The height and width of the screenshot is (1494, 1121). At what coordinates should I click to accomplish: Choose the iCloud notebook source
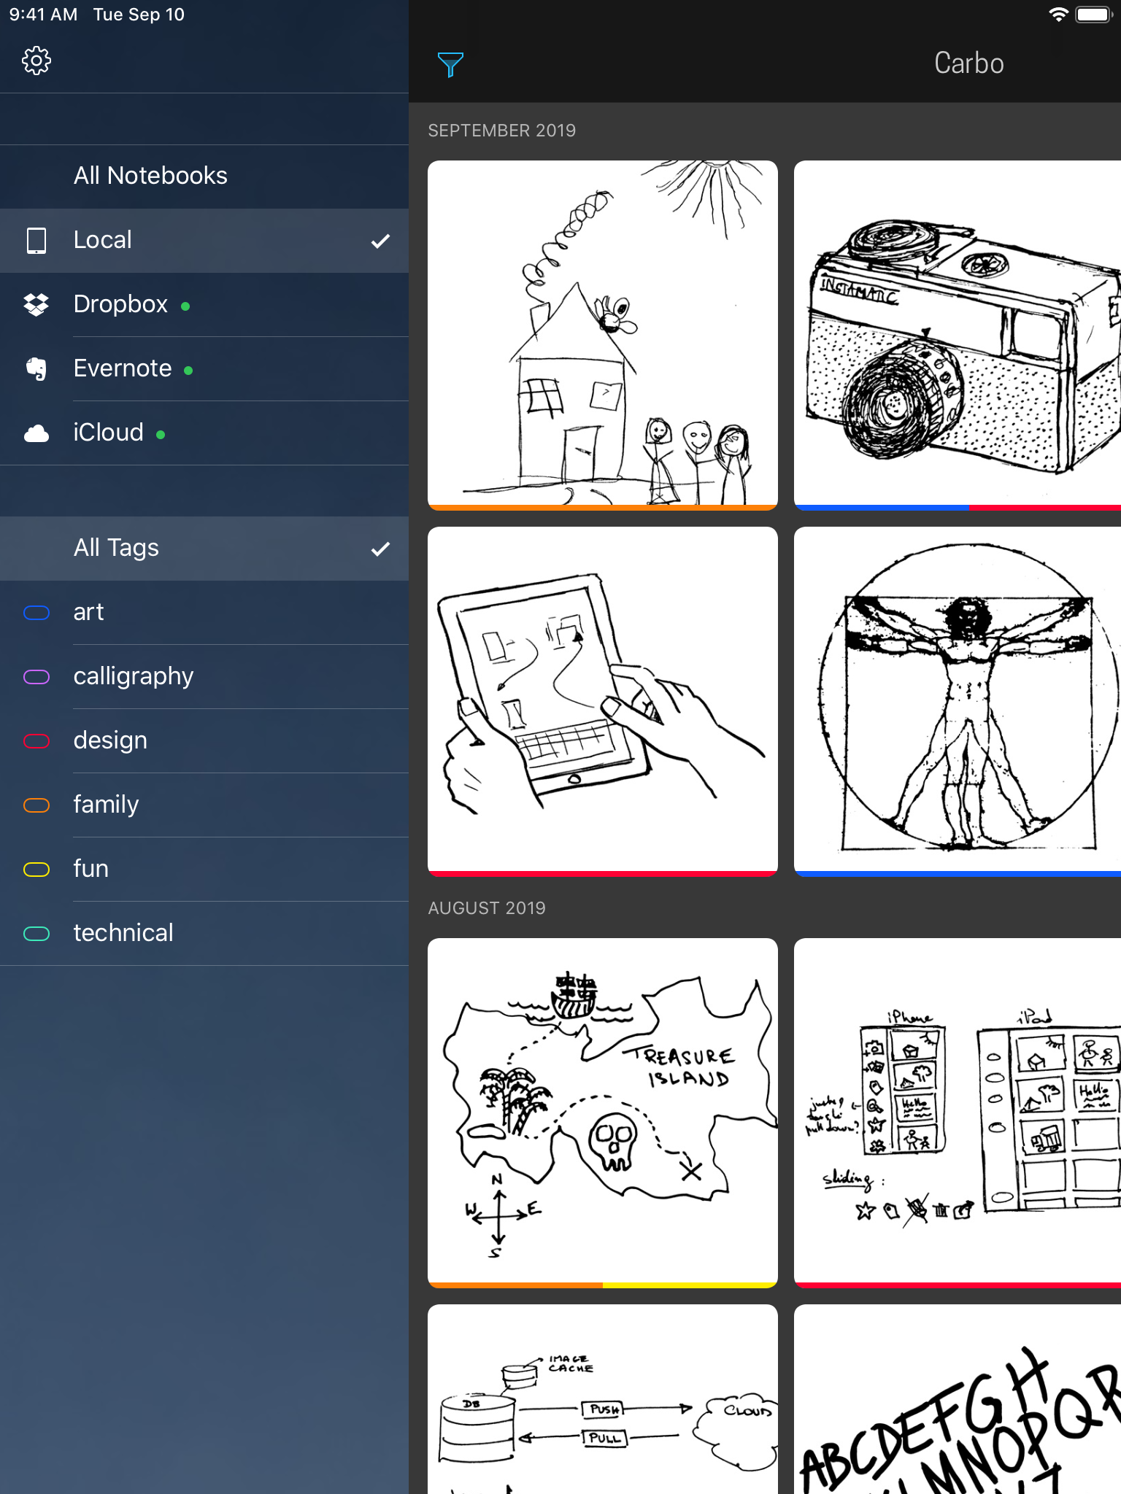tap(204, 433)
